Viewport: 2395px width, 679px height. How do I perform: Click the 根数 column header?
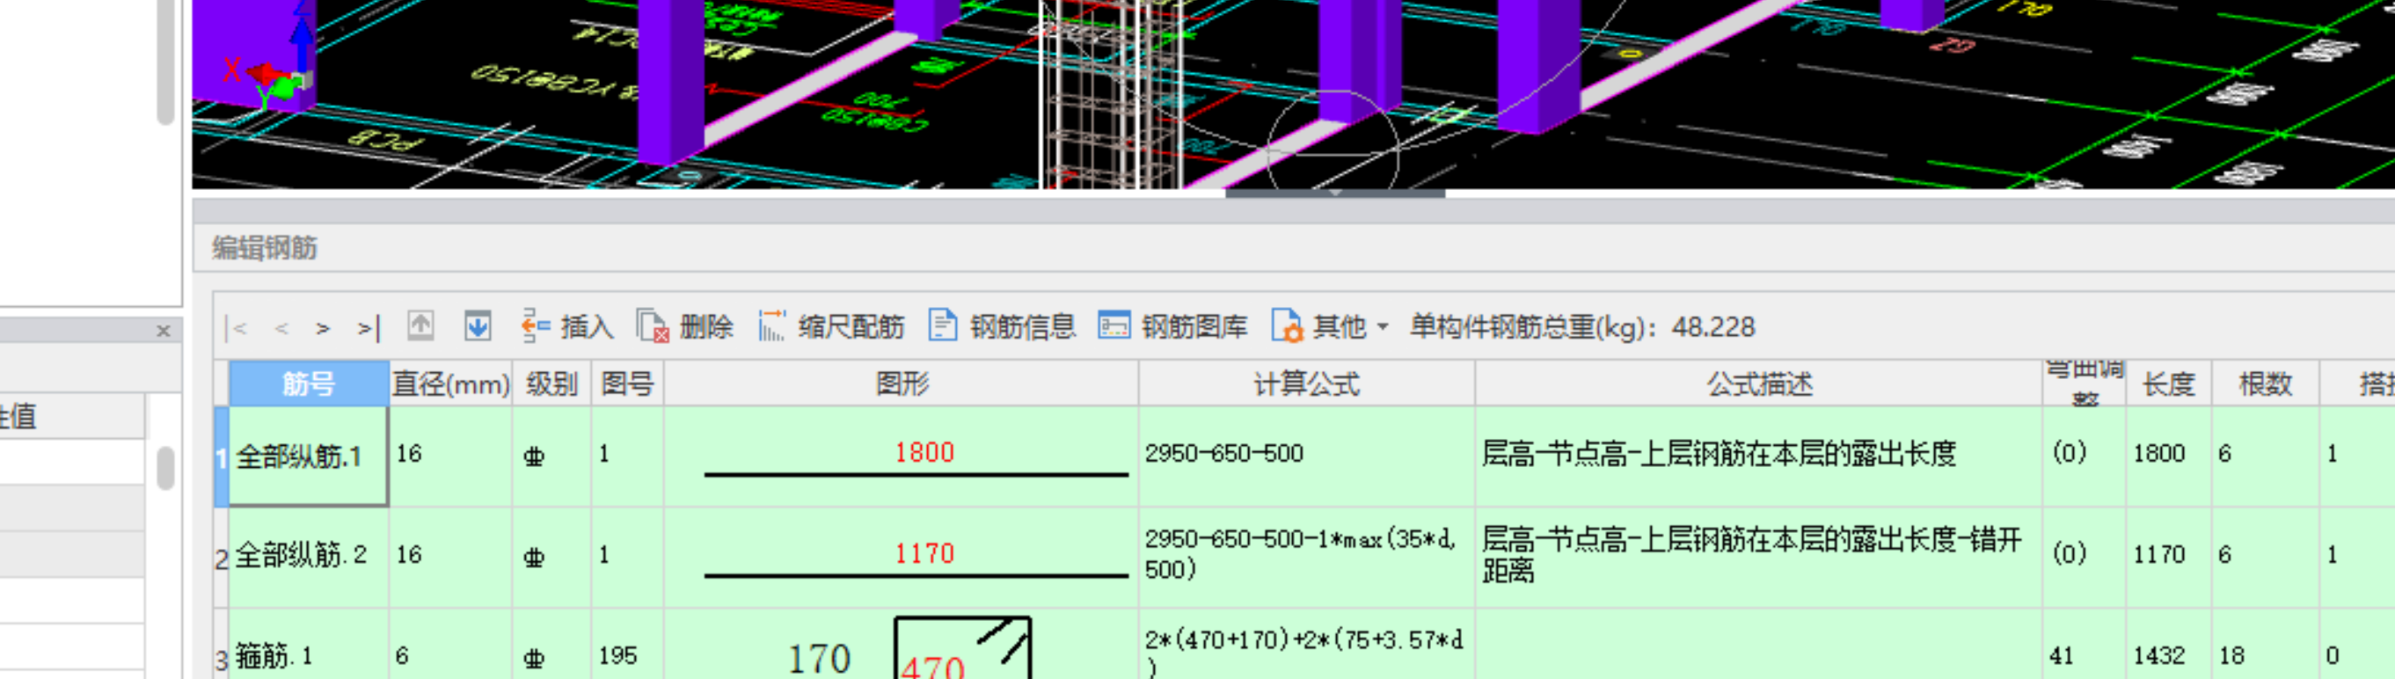click(x=2266, y=383)
